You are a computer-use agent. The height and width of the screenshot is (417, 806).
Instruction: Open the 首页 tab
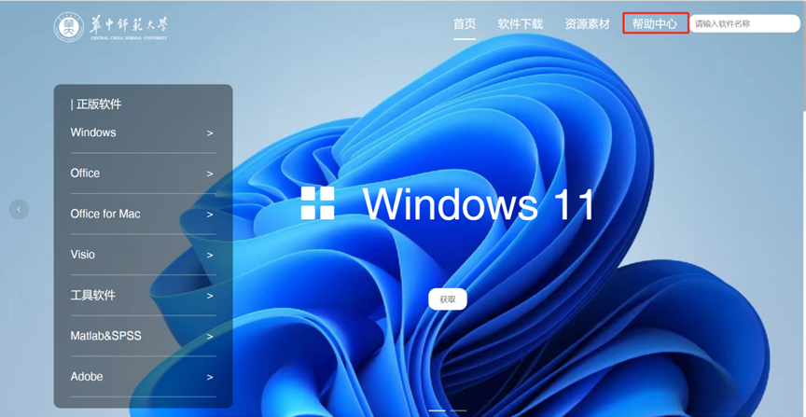[x=465, y=24]
